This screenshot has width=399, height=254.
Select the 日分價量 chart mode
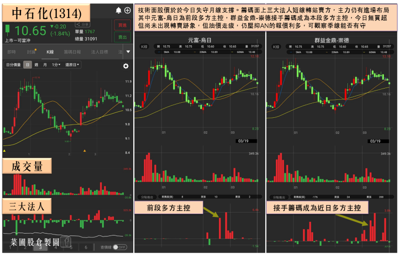tap(13, 65)
